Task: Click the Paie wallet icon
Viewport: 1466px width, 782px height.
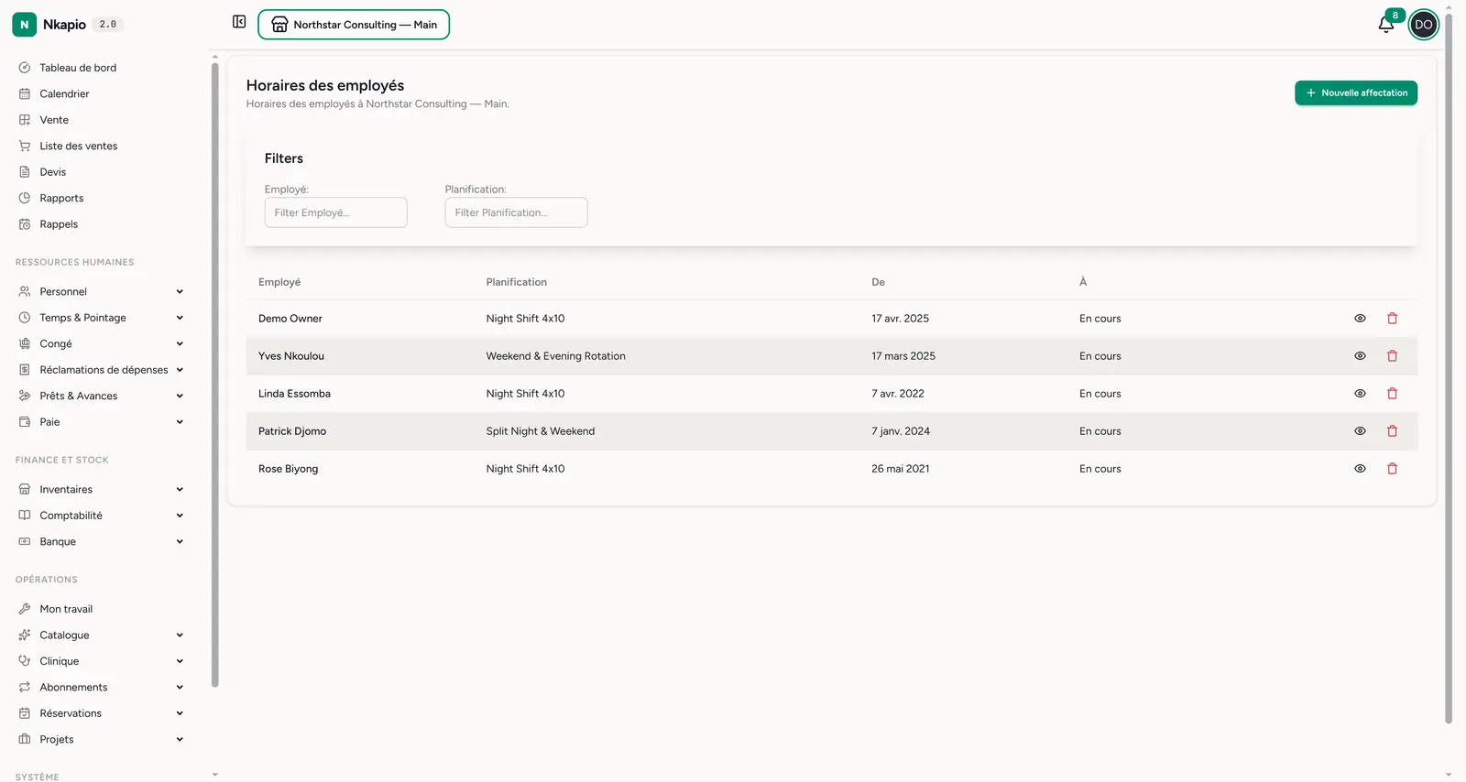Action: click(25, 422)
